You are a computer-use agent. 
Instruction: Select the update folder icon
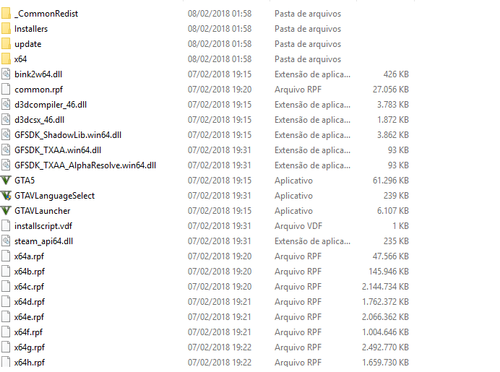(6, 43)
